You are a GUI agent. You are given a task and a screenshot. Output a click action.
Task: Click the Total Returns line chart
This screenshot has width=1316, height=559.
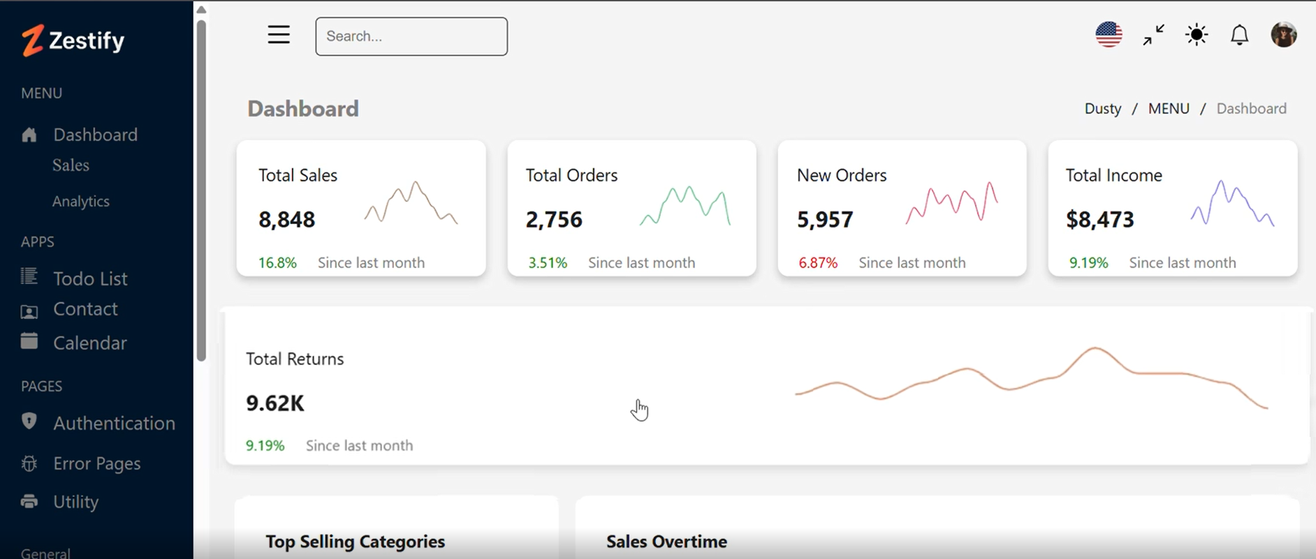(1031, 378)
